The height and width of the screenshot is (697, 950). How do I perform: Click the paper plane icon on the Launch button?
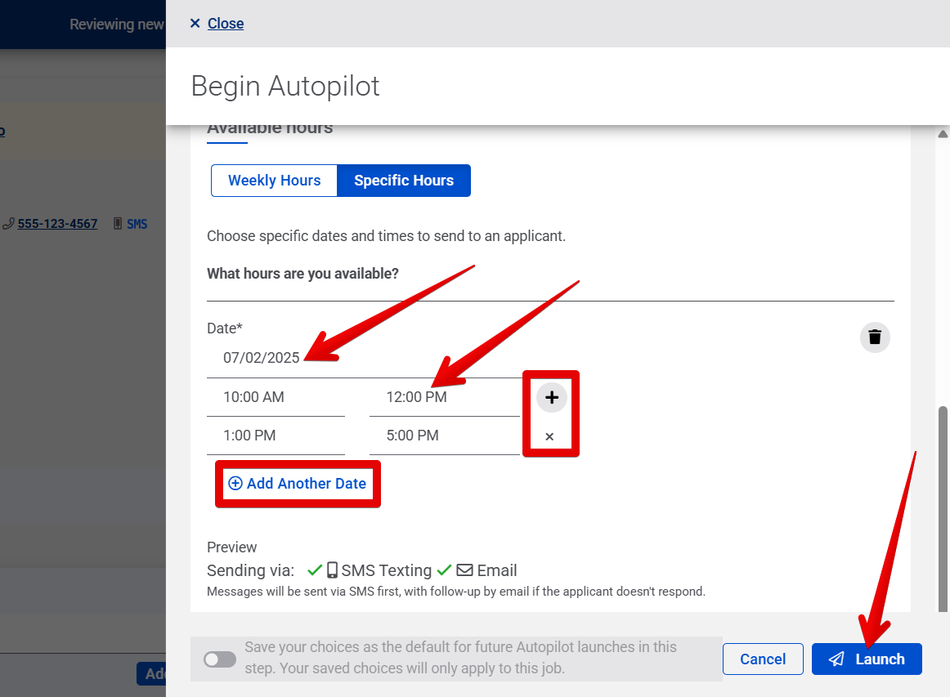(836, 659)
